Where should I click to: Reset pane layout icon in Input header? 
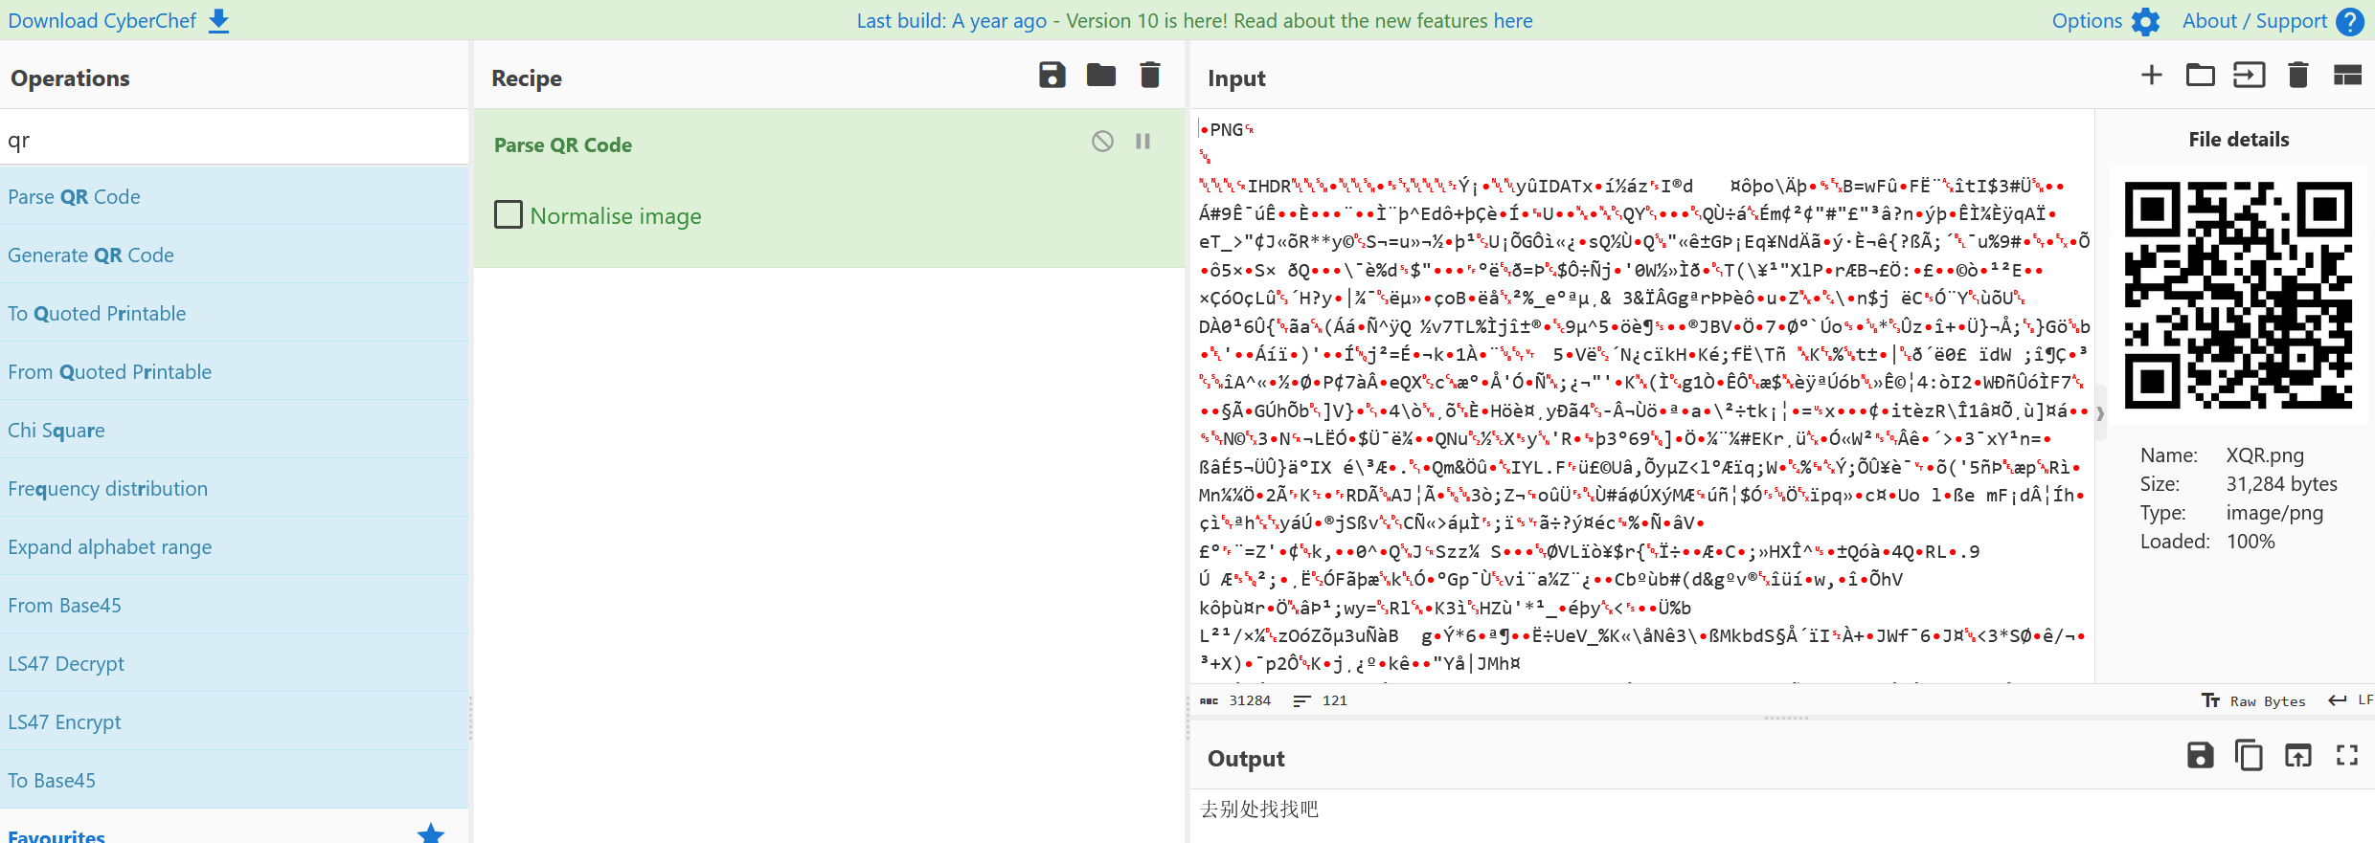tap(2347, 75)
